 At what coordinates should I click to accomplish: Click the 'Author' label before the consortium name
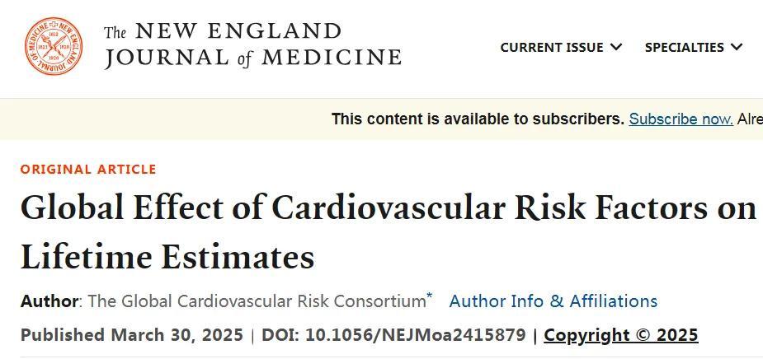tap(49, 301)
